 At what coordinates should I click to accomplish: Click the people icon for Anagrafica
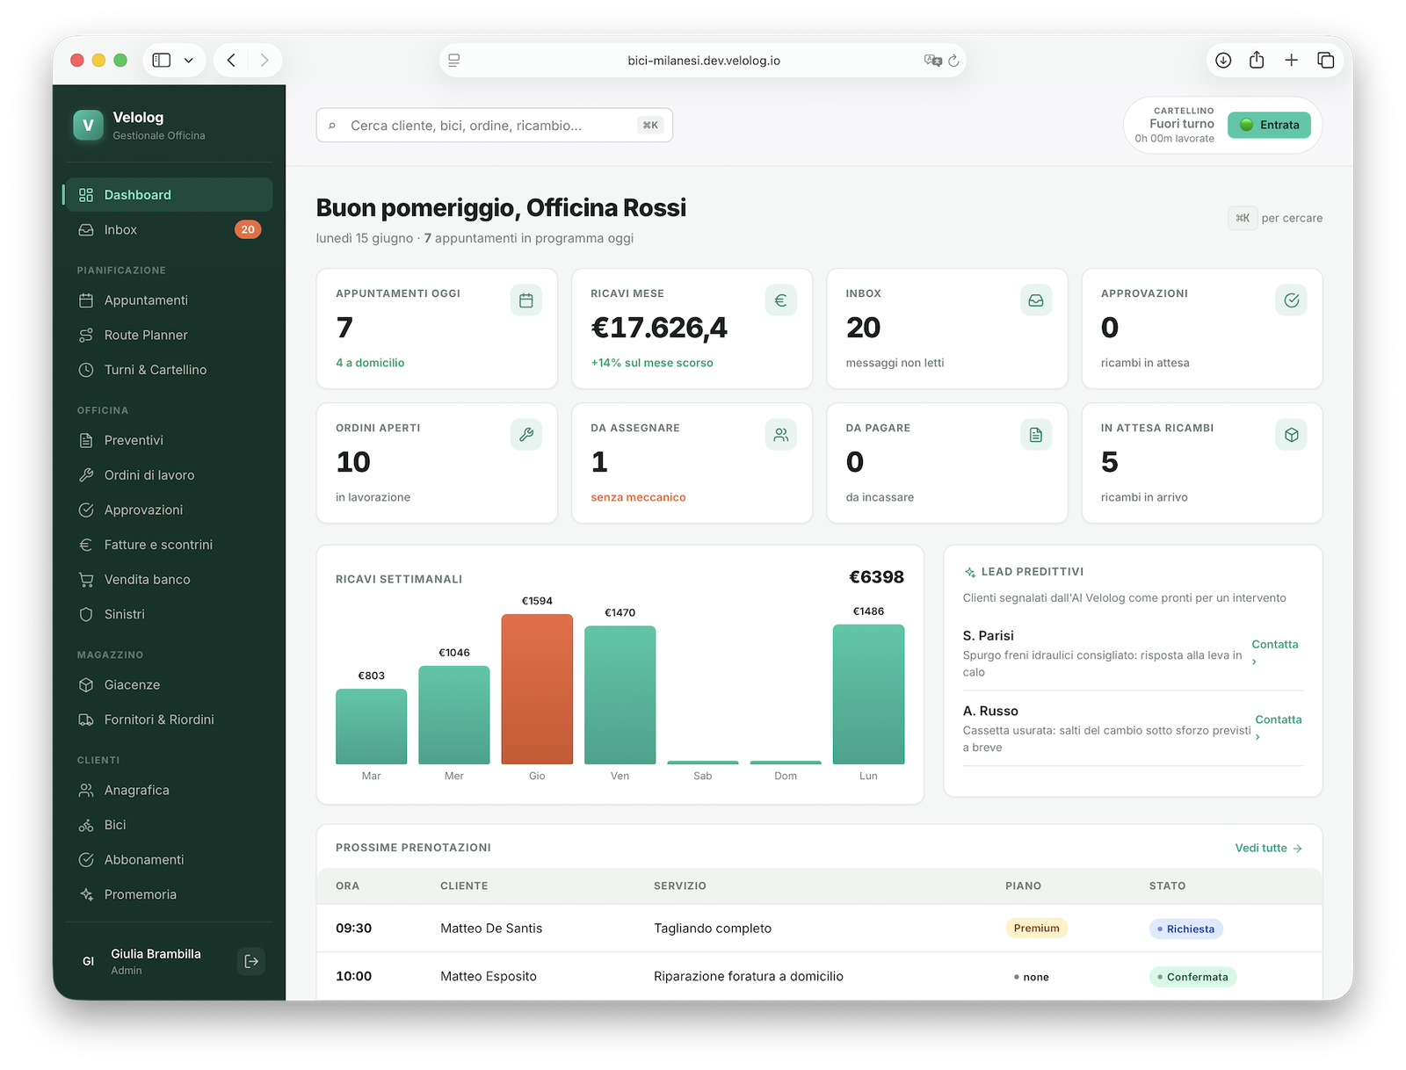[x=86, y=791]
